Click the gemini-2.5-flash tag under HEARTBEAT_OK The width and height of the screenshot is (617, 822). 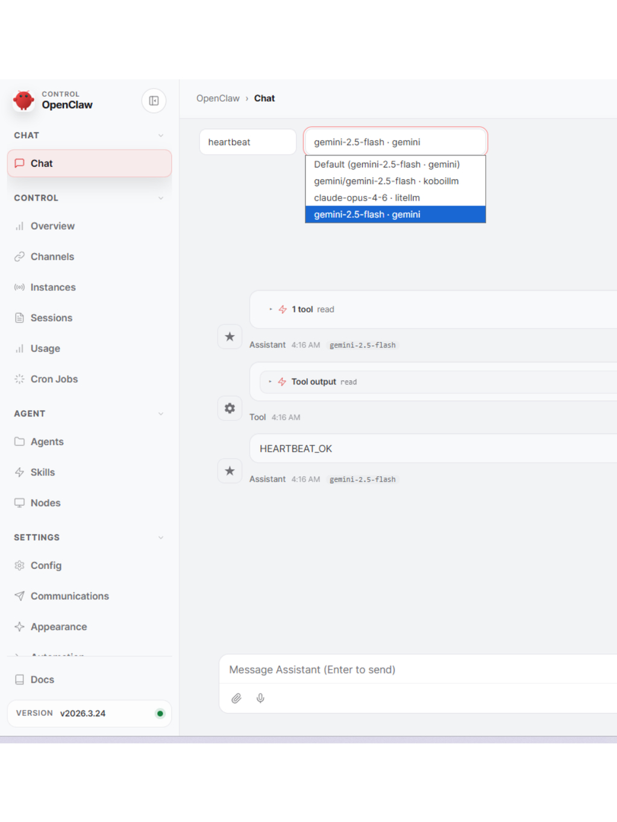click(363, 480)
